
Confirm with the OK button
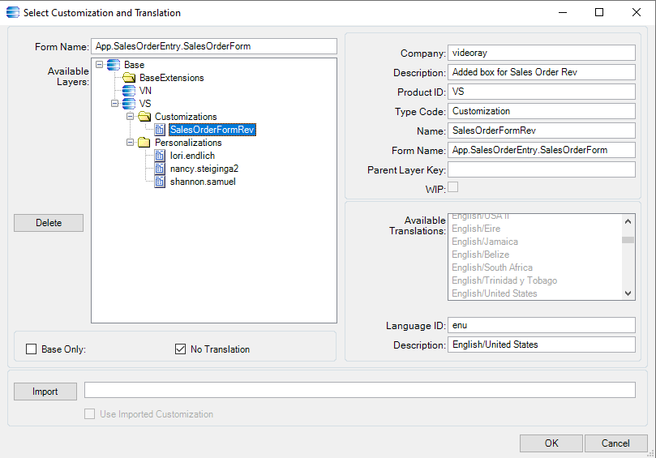[551, 443]
